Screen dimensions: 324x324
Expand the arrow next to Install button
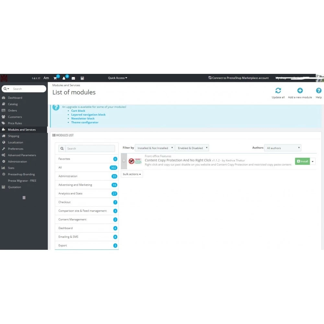(312, 161)
